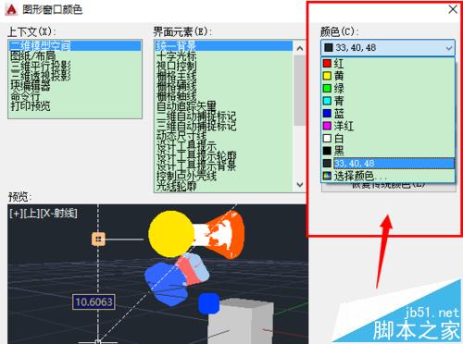Select 二维模型空间 in context list
The height and width of the screenshot is (344, 463).
pyautogui.click(x=75, y=46)
